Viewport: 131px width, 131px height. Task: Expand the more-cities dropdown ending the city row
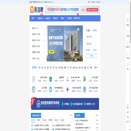pyautogui.click(x=96, y=68)
